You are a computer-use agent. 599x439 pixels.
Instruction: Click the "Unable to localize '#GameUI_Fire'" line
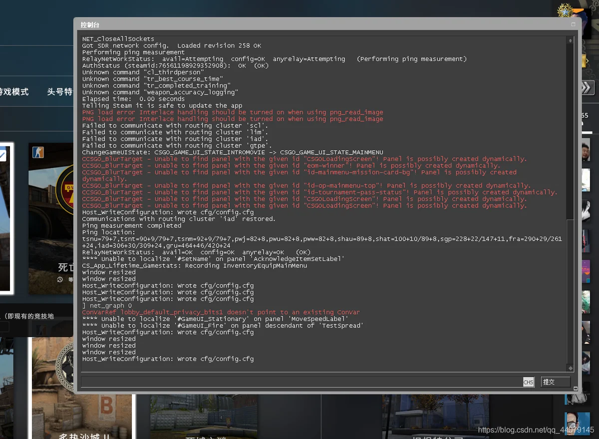click(223, 326)
